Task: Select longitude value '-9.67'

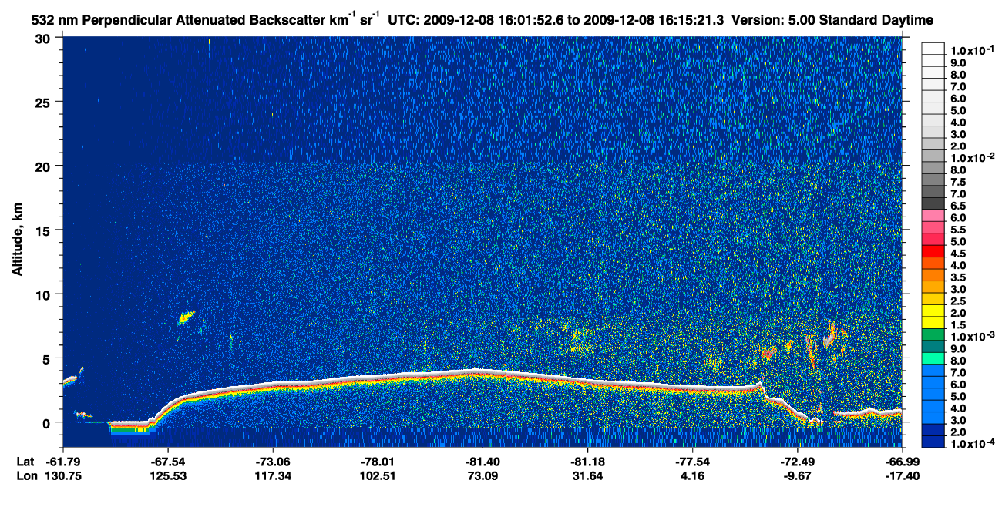Action: tap(796, 475)
